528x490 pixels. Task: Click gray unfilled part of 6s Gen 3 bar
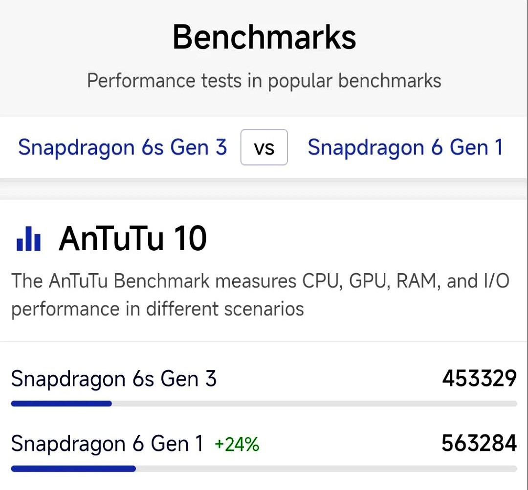pos(313,404)
